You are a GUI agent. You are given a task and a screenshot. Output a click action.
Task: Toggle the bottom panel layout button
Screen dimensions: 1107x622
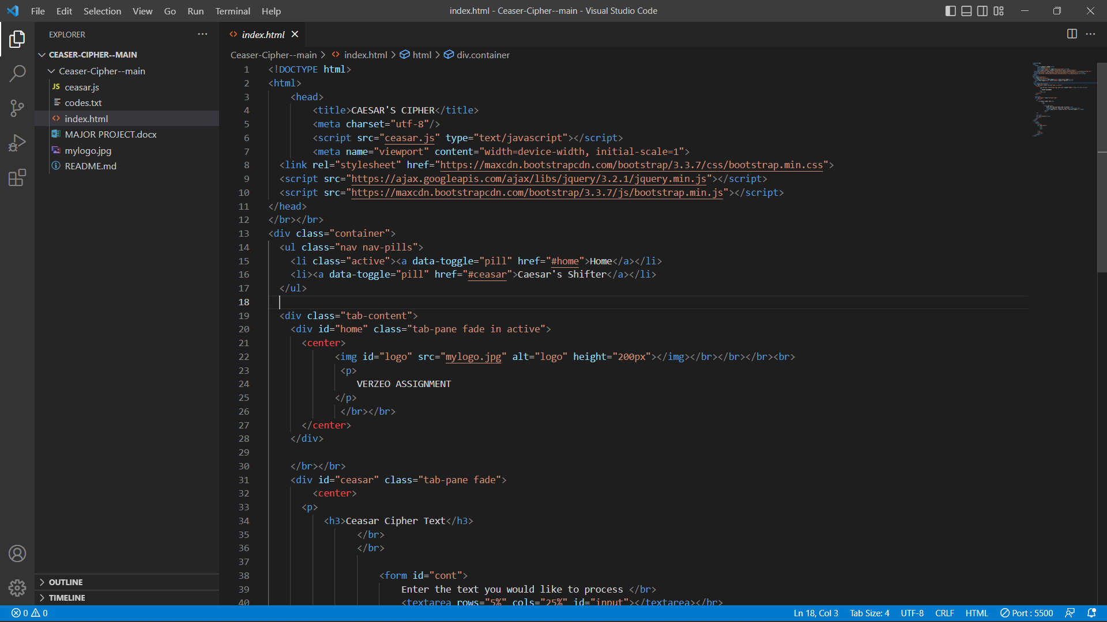[x=966, y=11]
